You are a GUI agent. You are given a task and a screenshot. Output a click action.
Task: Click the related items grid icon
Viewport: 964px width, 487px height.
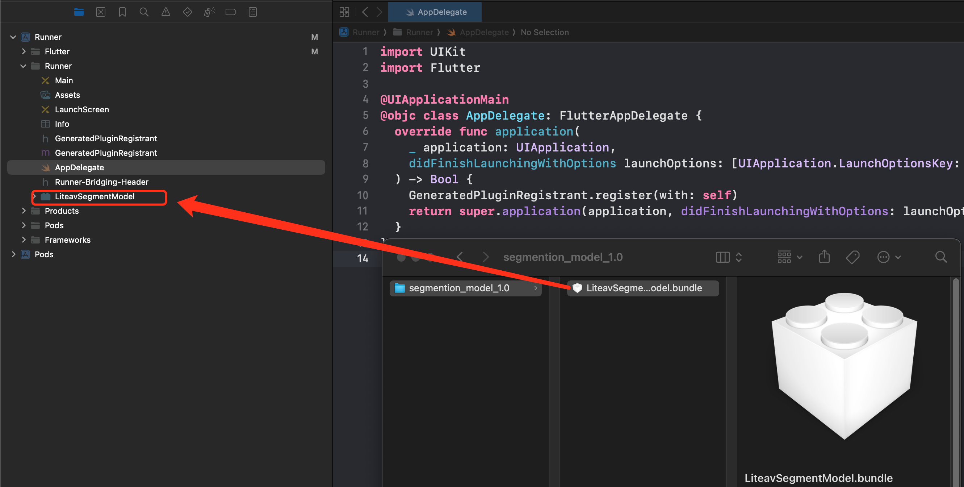pos(344,12)
